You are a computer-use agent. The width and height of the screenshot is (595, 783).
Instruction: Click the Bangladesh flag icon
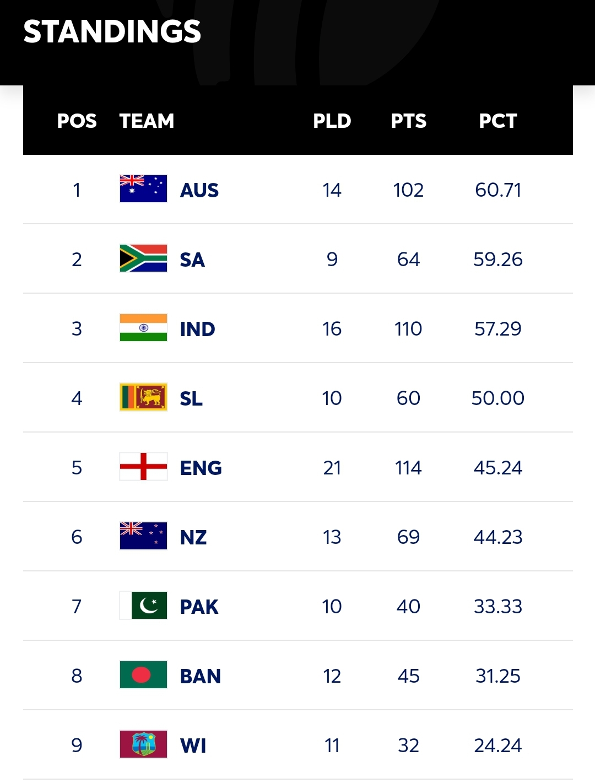(143, 675)
